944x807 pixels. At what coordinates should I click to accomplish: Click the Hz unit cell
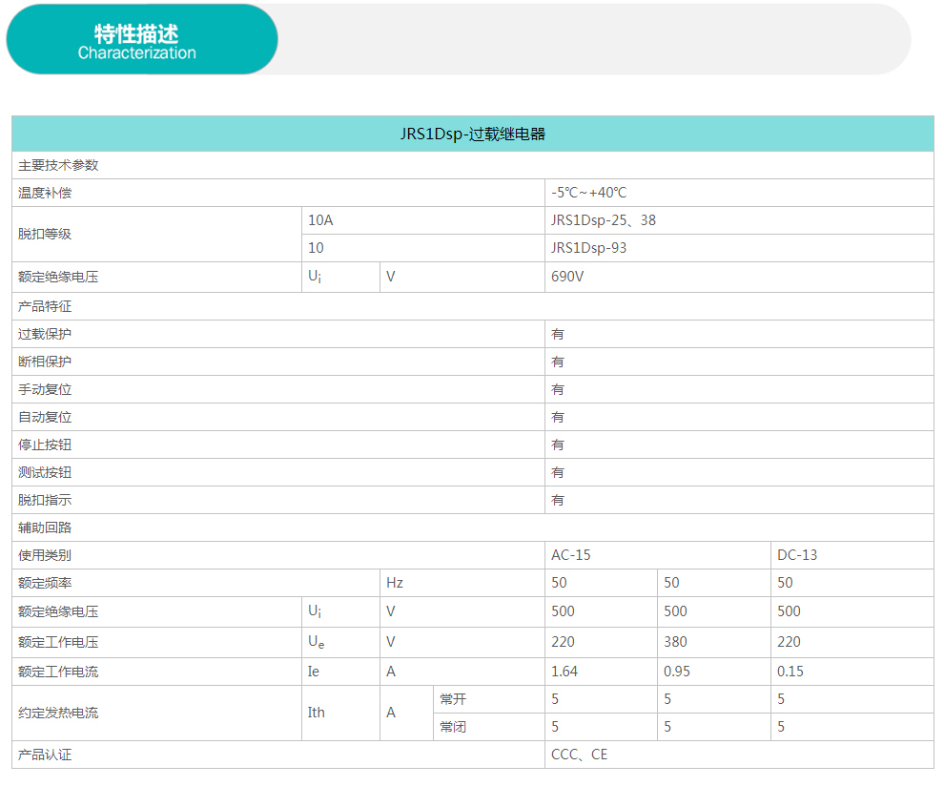pyautogui.click(x=462, y=583)
